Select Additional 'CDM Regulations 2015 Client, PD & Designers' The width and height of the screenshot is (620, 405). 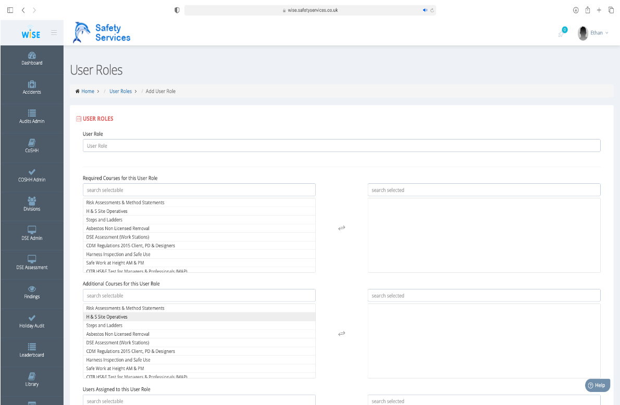tap(199, 351)
